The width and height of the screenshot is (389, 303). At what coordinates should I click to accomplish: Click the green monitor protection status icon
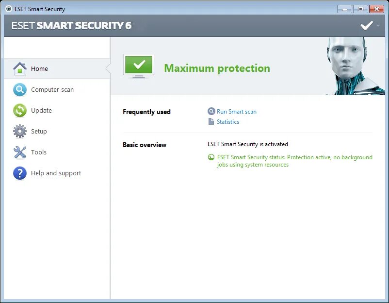tap(138, 66)
